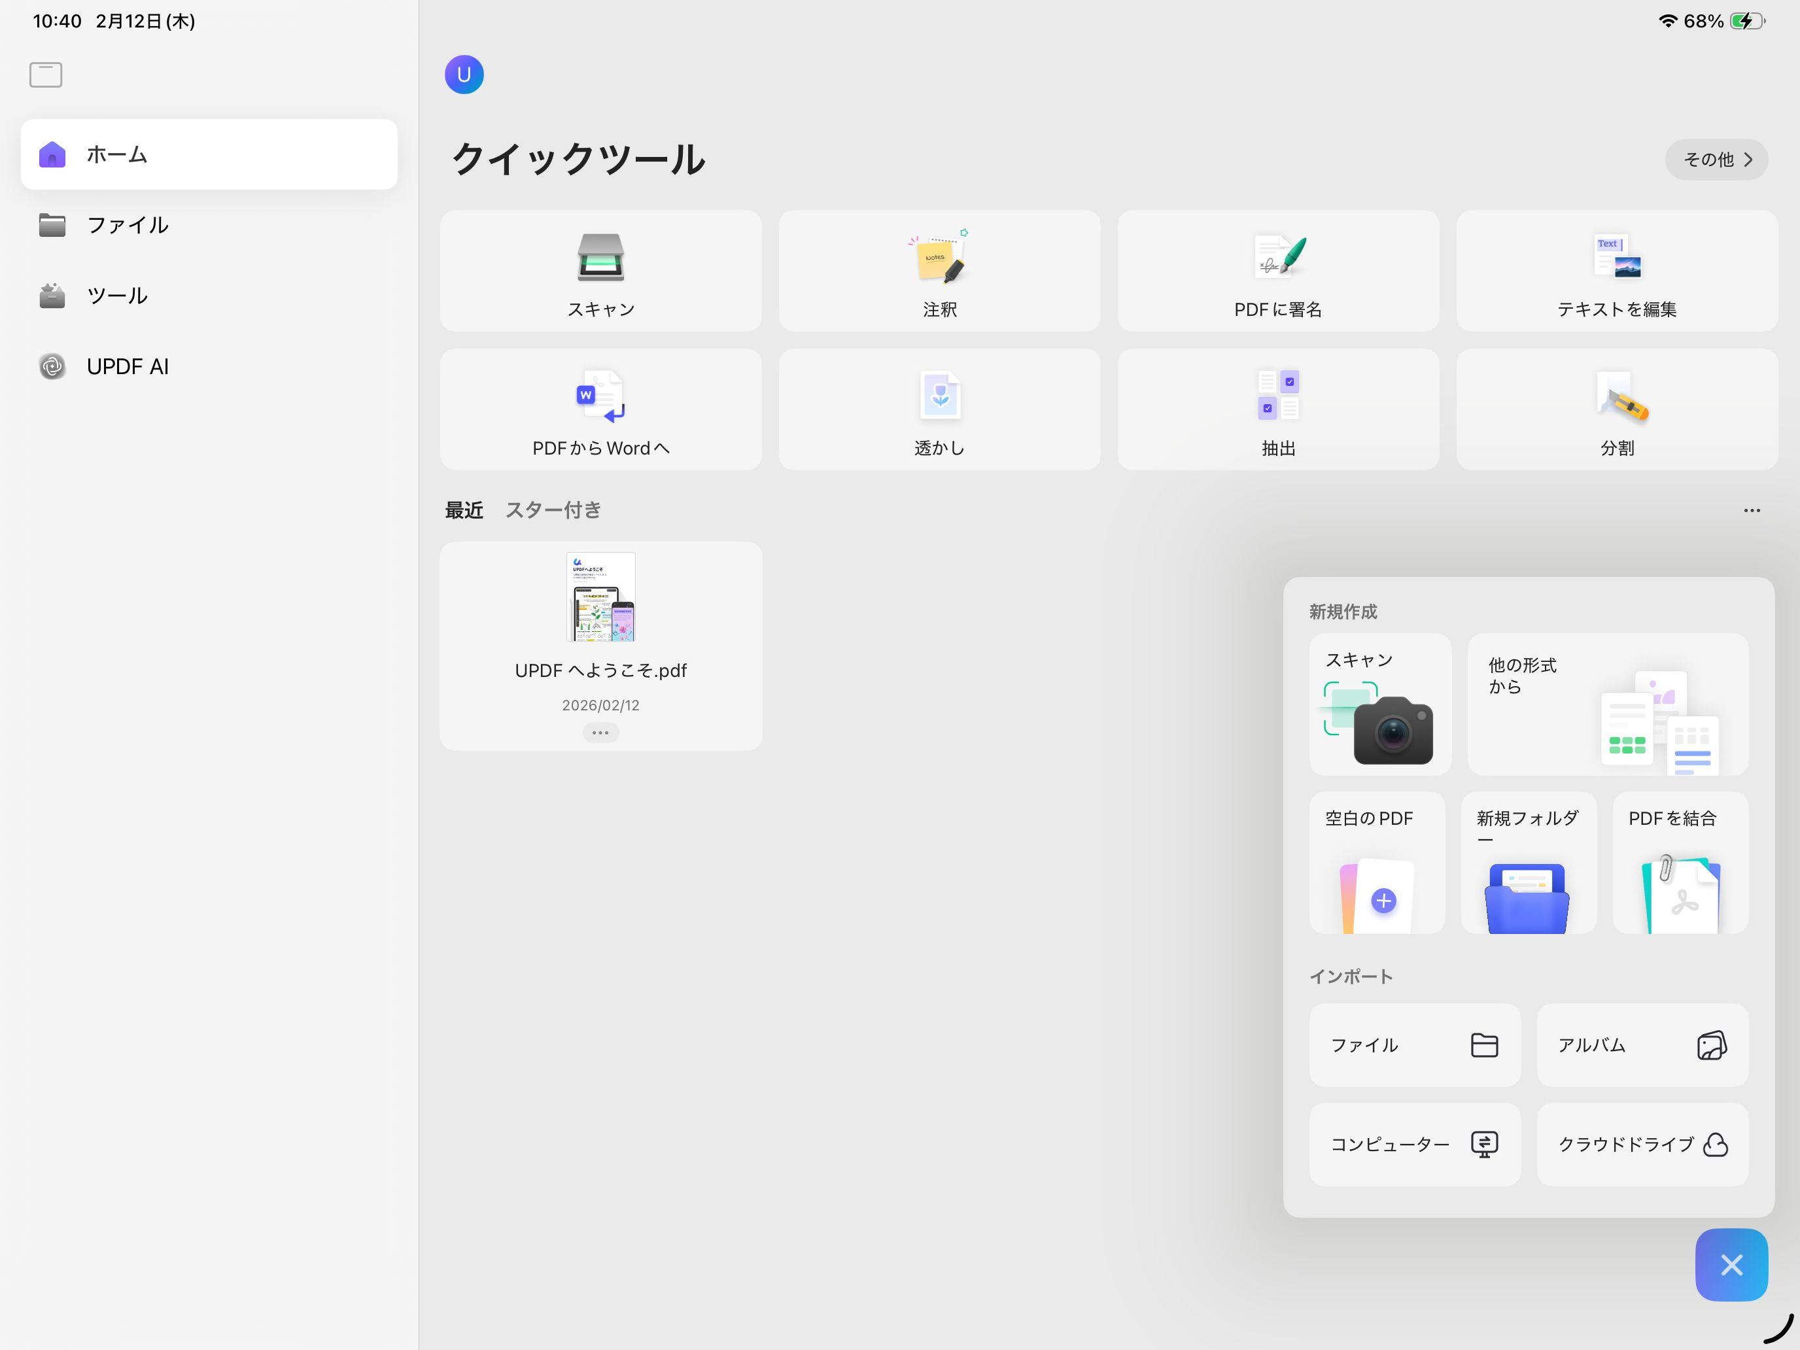Screen dimensions: 1800x1350
Task: Open the Scan quick tool
Action: (x=600, y=271)
